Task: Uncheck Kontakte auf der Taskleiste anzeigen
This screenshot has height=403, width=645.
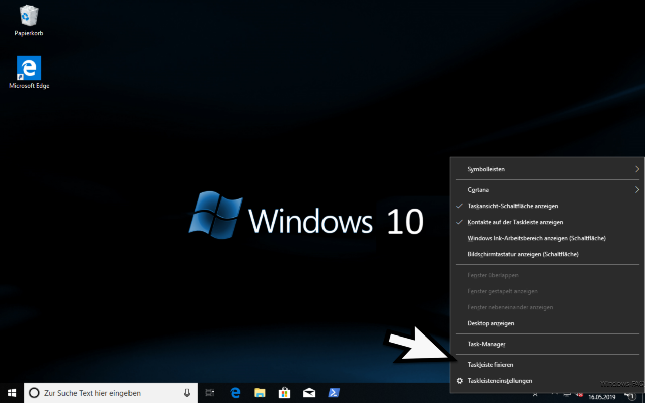Action: point(547,222)
